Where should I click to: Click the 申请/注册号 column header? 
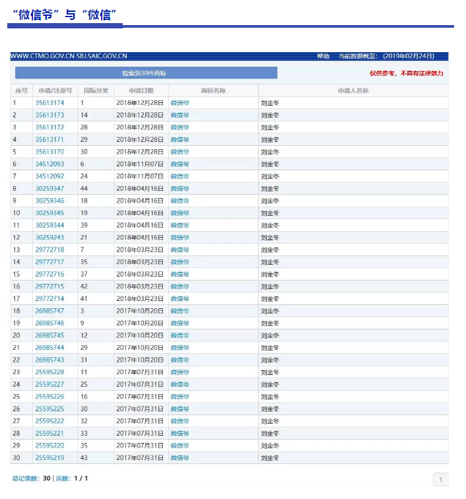coord(55,90)
